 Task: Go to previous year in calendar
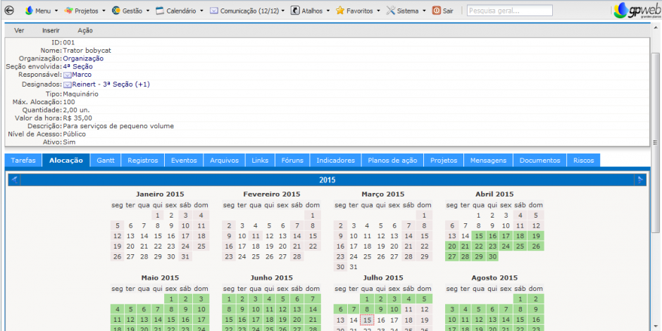[15, 180]
